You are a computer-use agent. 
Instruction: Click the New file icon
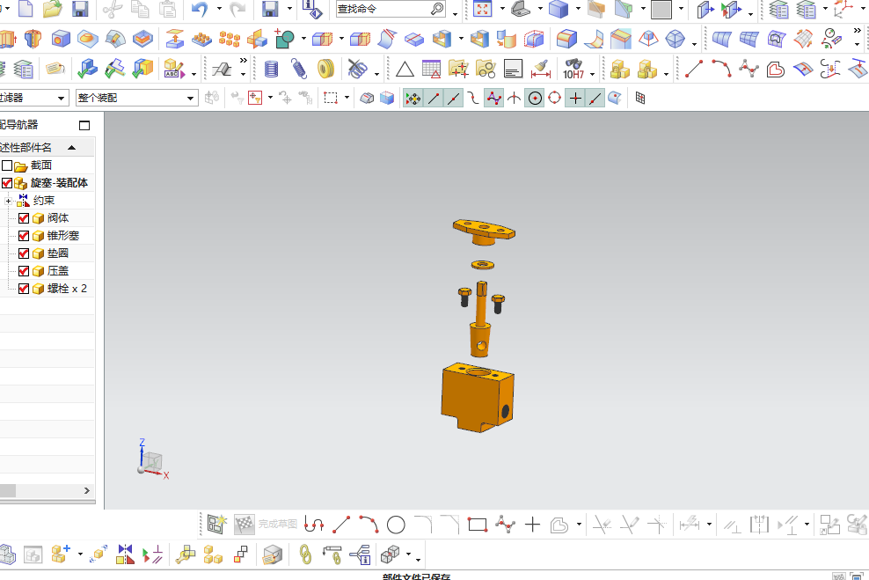coord(26,8)
